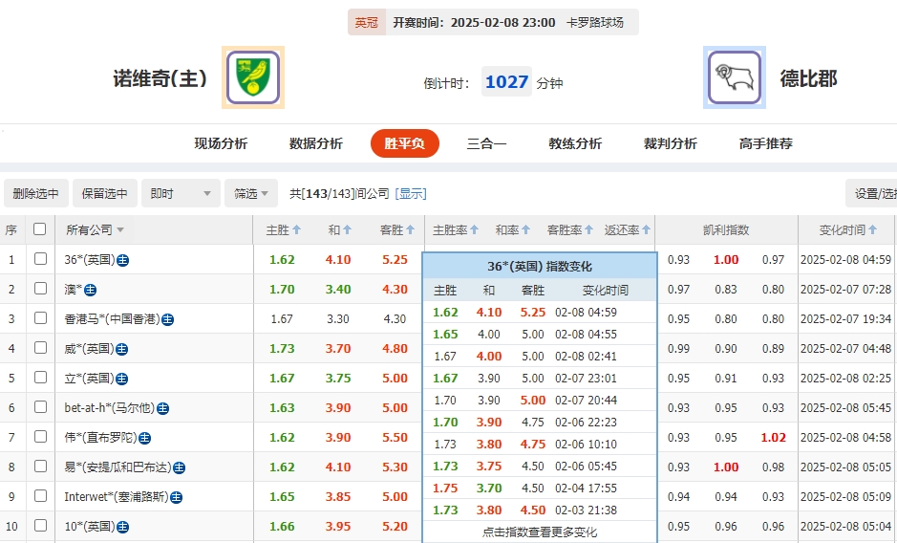Check the box for row 36*(英国)
The image size is (897, 543).
pyautogui.click(x=39, y=259)
